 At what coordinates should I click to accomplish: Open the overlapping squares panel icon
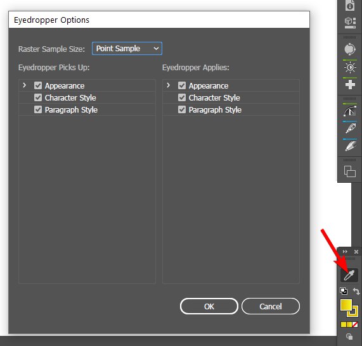point(350,171)
